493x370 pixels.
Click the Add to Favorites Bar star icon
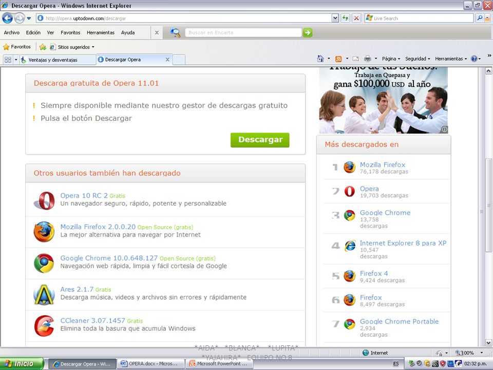pyautogui.click(x=43, y=47)
